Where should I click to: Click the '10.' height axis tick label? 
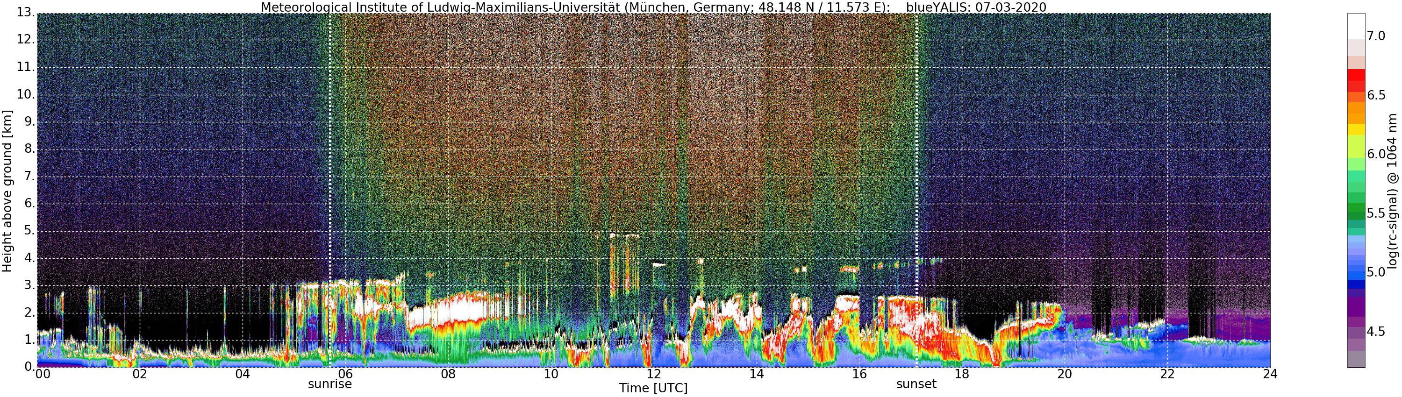(26, 94)
